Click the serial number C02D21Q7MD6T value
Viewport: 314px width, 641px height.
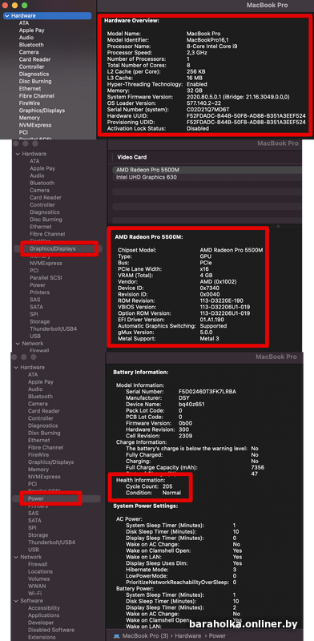coord(208,110)
